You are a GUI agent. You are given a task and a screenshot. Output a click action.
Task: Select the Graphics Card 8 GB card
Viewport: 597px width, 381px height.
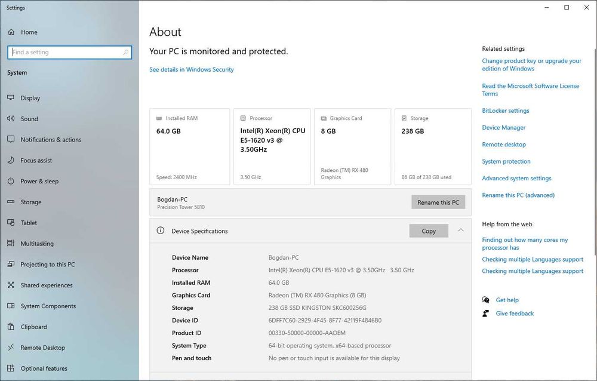(353, 147)
